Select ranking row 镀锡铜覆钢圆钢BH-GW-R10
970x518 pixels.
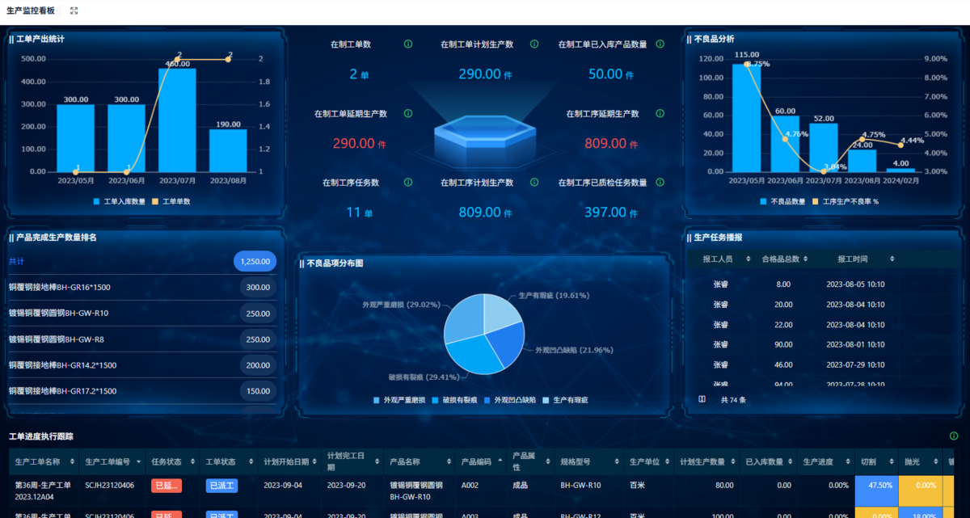tap(142, 313)
